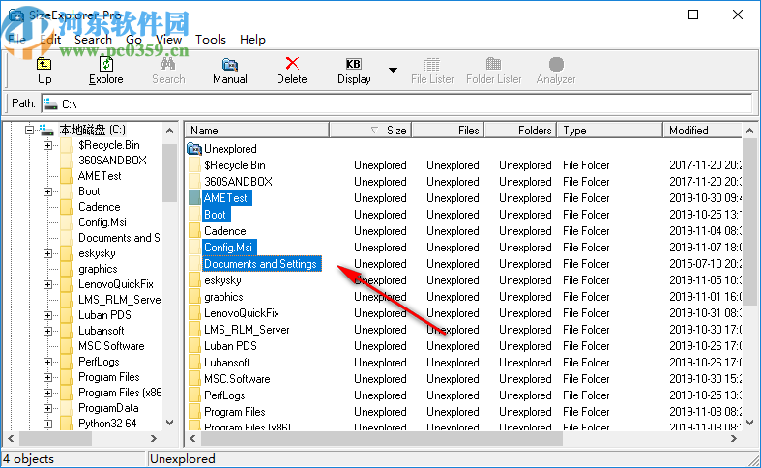Click the AMETest folder icon in list
The height and width of the screenshot is (468, 761).
coord(194,198)
